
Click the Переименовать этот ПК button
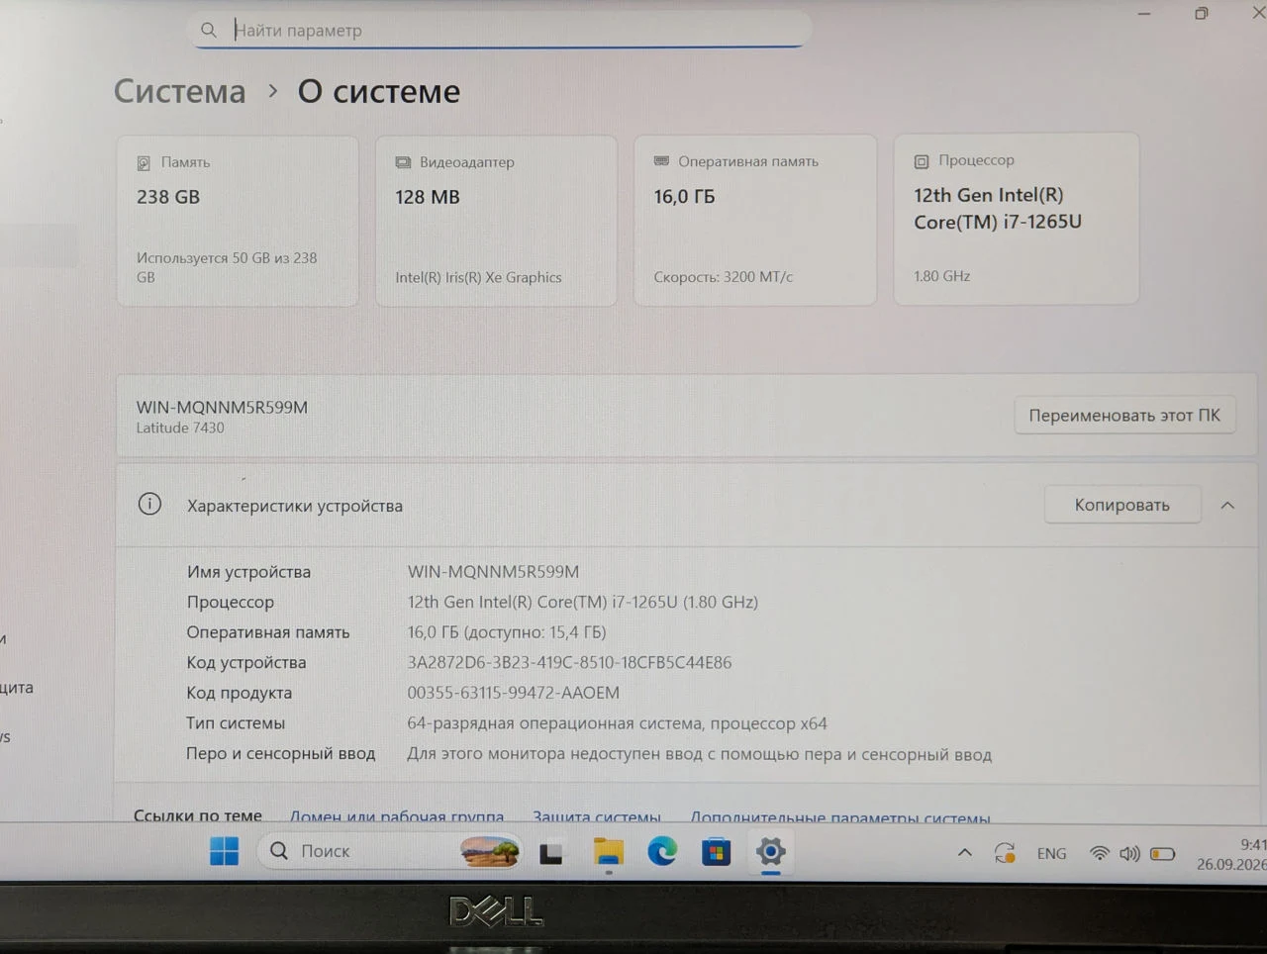1124,416
